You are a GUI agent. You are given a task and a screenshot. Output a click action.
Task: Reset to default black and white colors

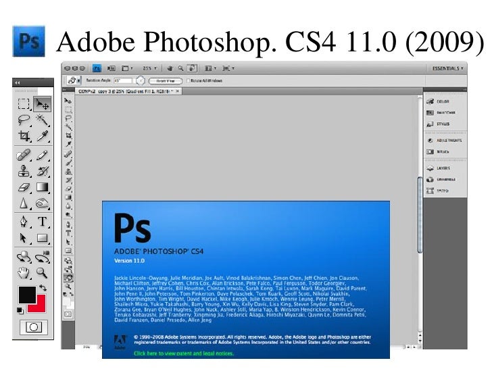(x=20, y=310)
